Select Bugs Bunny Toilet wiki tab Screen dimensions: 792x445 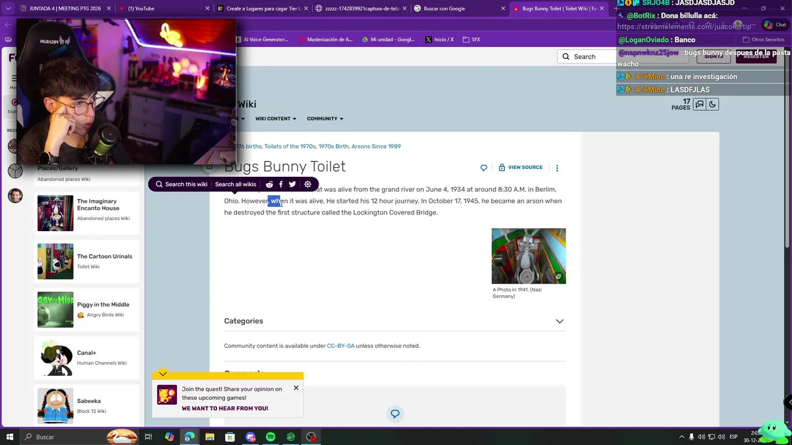pyautogui.click(x=559, y=9)
